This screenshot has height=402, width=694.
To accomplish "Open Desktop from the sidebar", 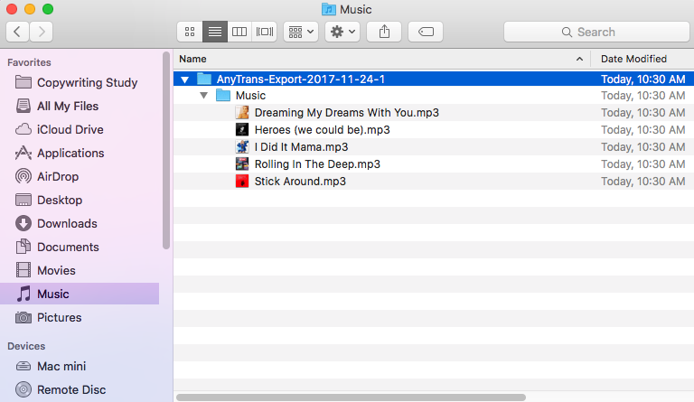I will click(60, 200).
